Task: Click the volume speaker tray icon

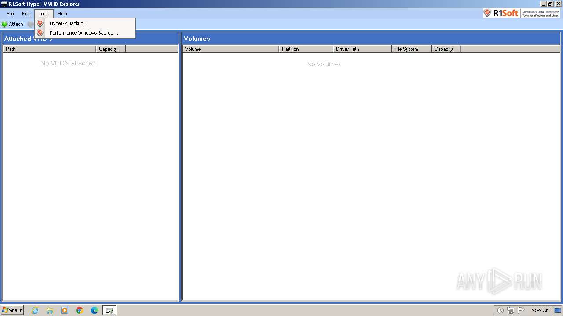Action: pos(500,310)
